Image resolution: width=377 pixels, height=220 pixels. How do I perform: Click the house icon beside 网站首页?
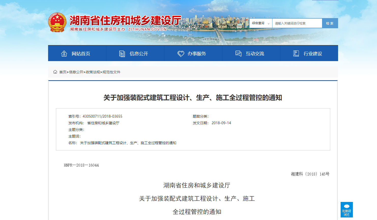point(64,53)
